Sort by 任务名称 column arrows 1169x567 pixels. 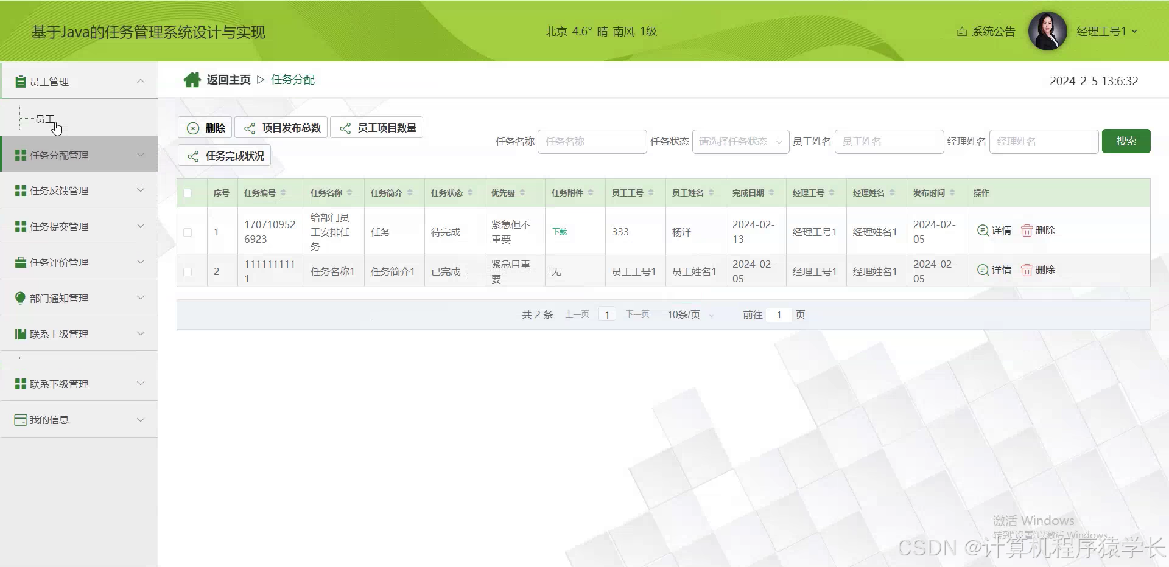tap(349, 193)
